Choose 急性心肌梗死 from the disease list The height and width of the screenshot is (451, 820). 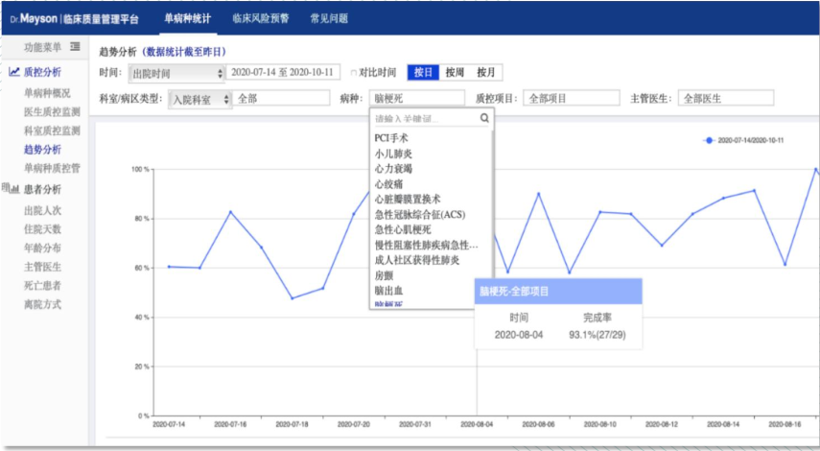pos(403,229)
